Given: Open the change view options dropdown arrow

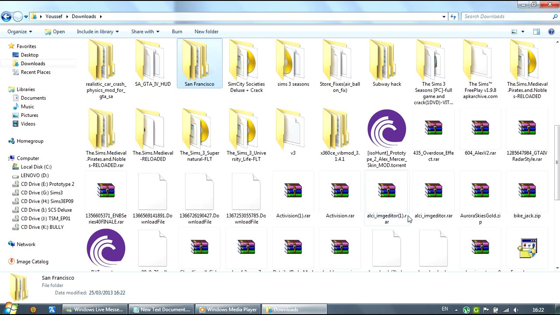Looking at the screenshot, I should 523,31.
